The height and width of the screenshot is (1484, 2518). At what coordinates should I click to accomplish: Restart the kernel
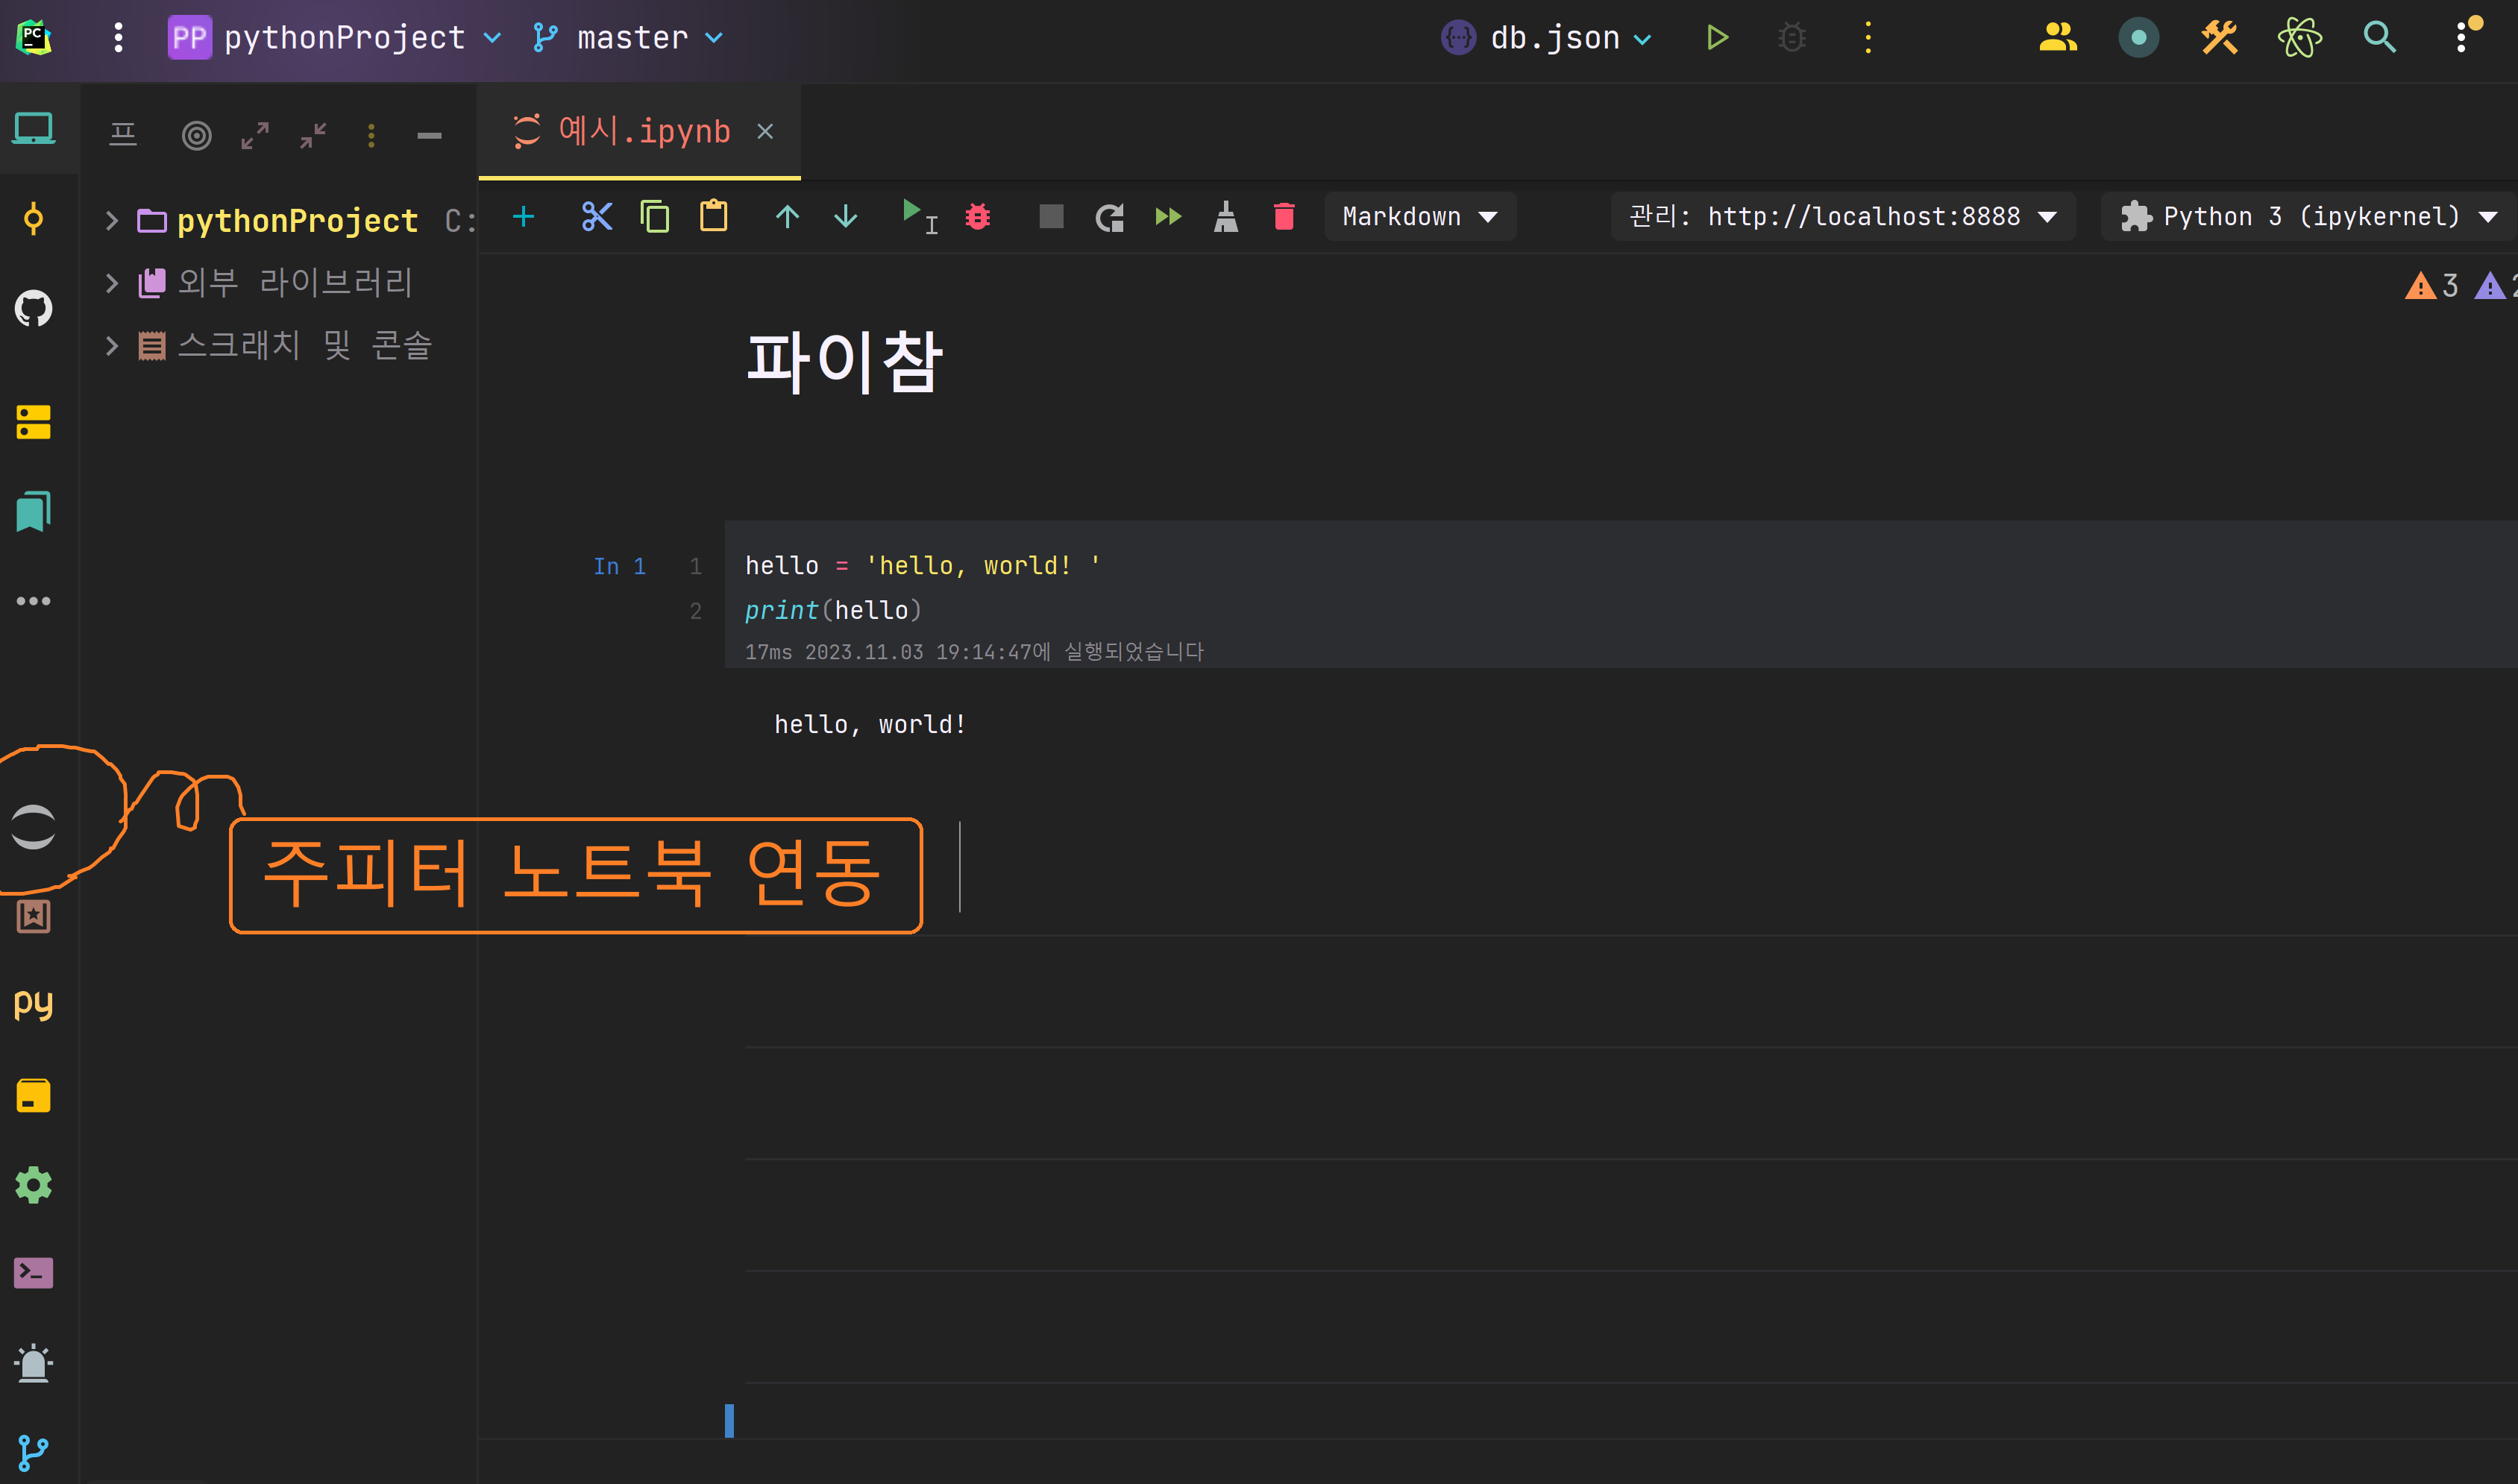(1109, 217)
